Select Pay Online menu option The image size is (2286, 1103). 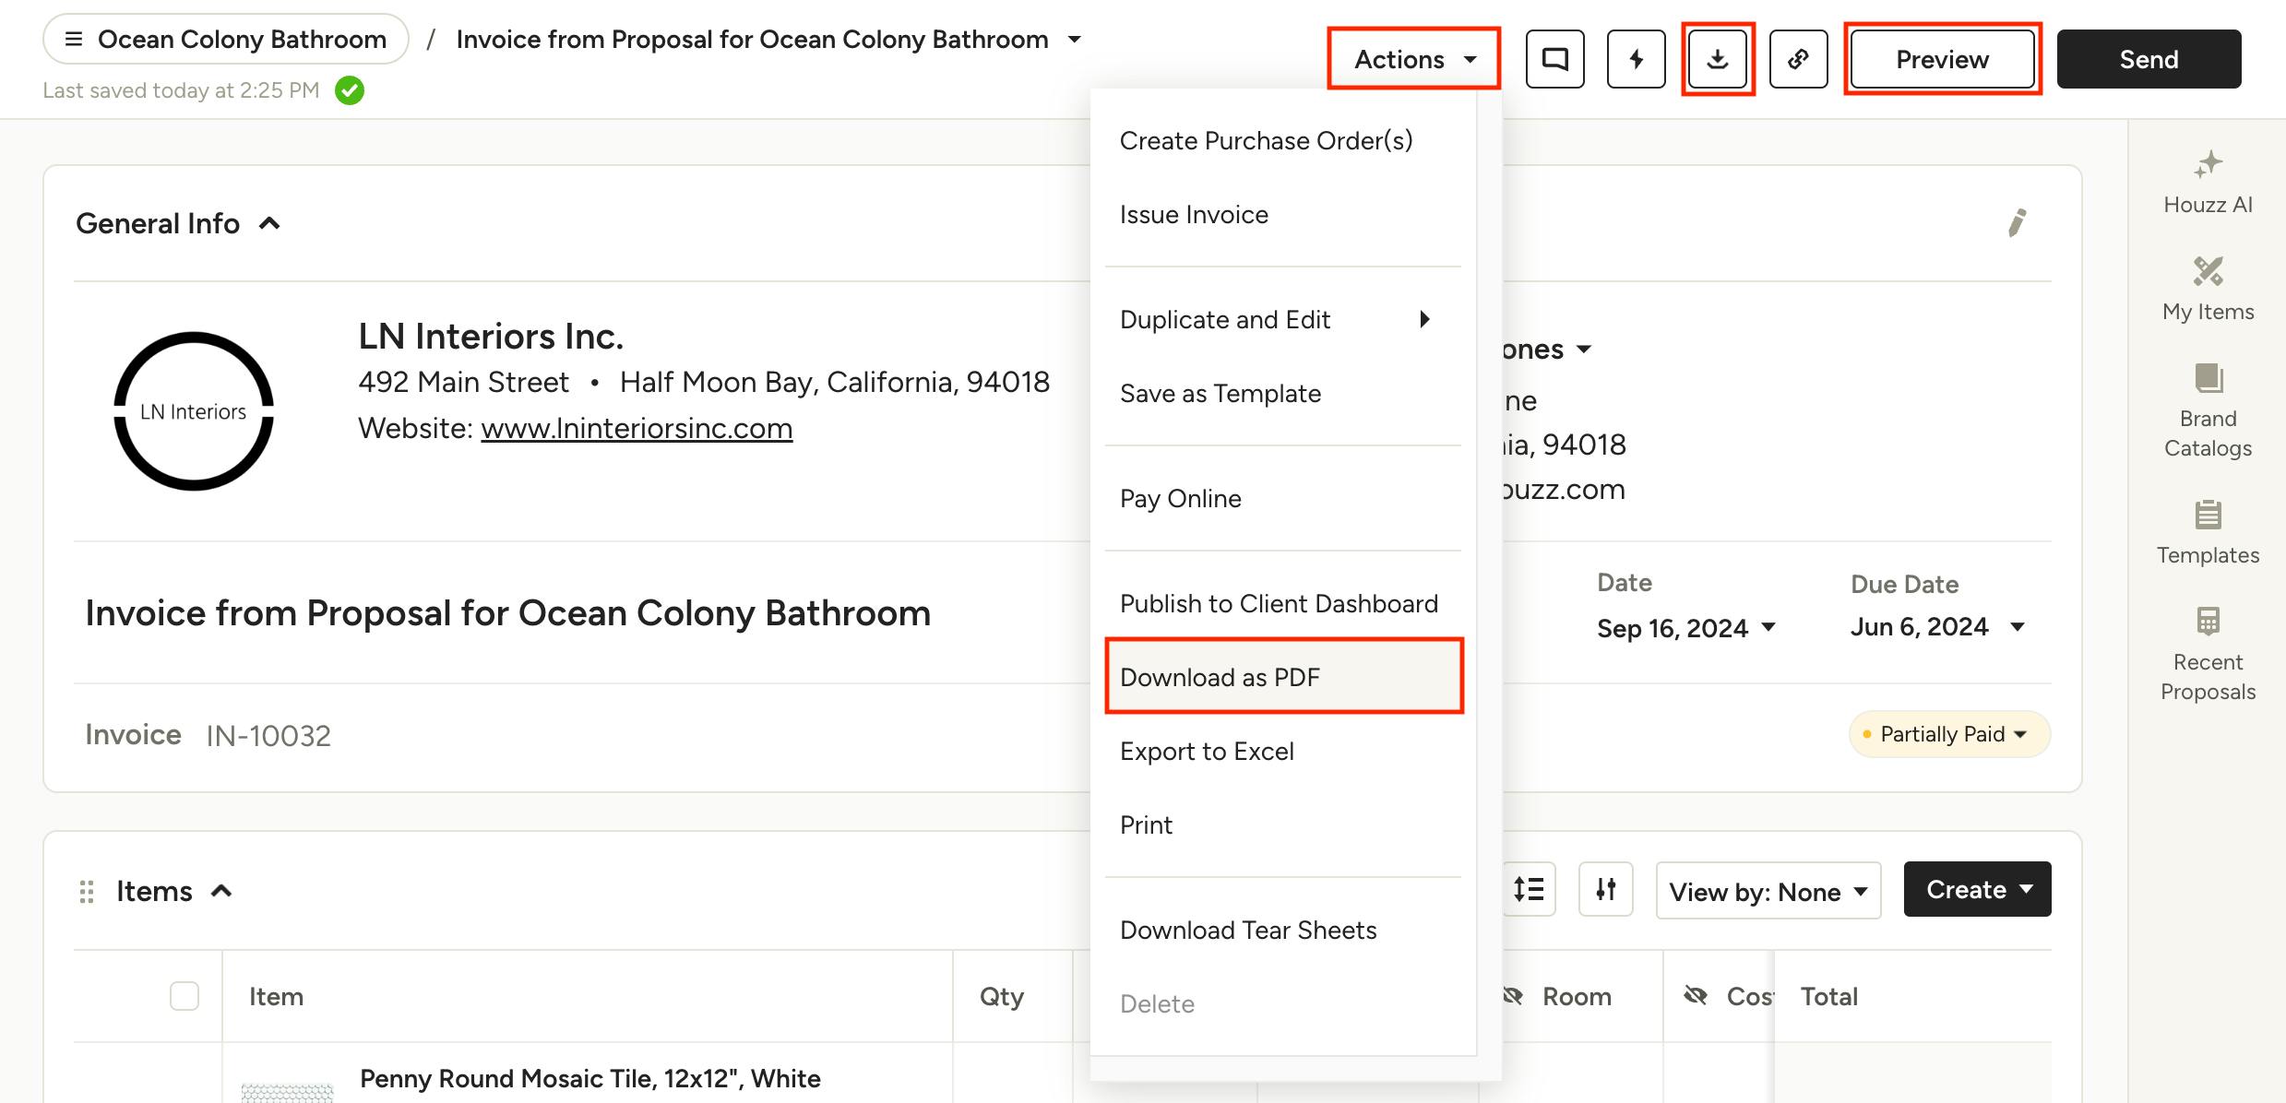click(x=1283, y=498)
